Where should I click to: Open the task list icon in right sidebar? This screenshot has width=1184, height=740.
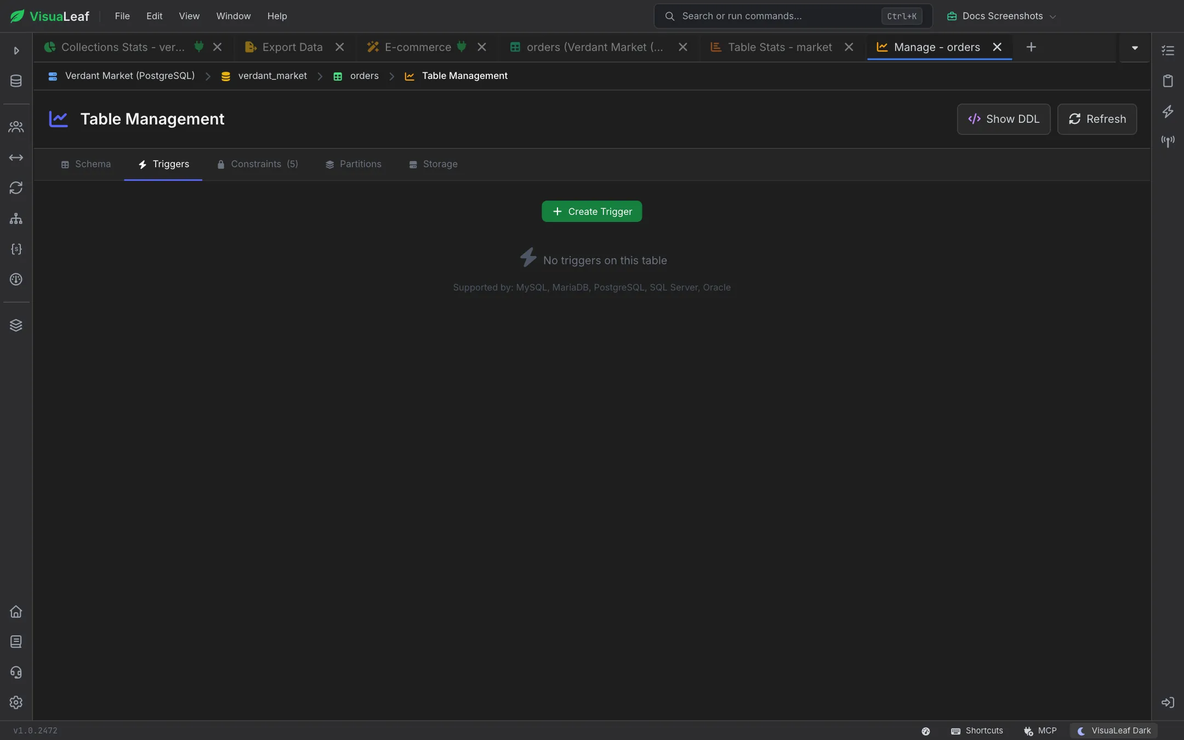tap(1168, 50)
